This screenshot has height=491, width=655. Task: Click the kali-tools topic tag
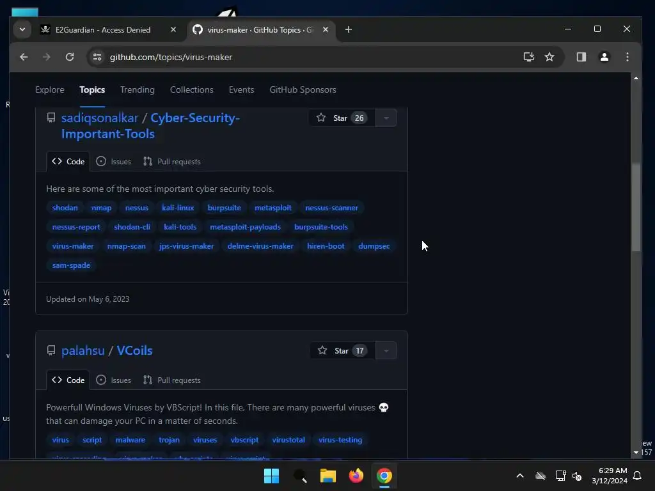click(x=180, y=227)
